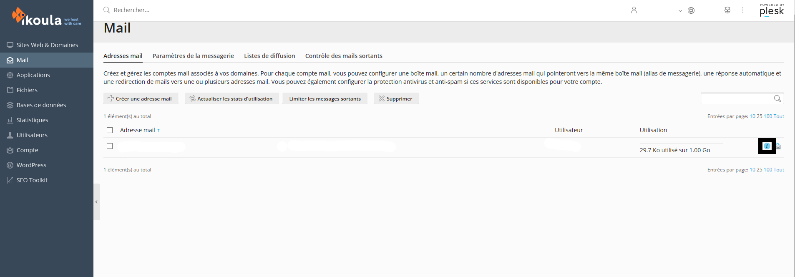Viewport: 795px width, 277px height.
Task: Open the globe language icon
Action: pyautogui.click(x=691, y=10)
